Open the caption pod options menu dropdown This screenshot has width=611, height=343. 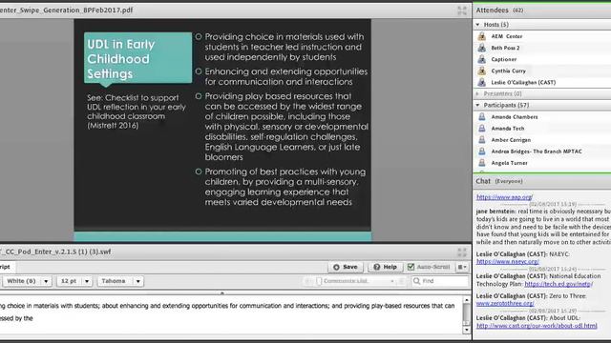coord(462,267)
